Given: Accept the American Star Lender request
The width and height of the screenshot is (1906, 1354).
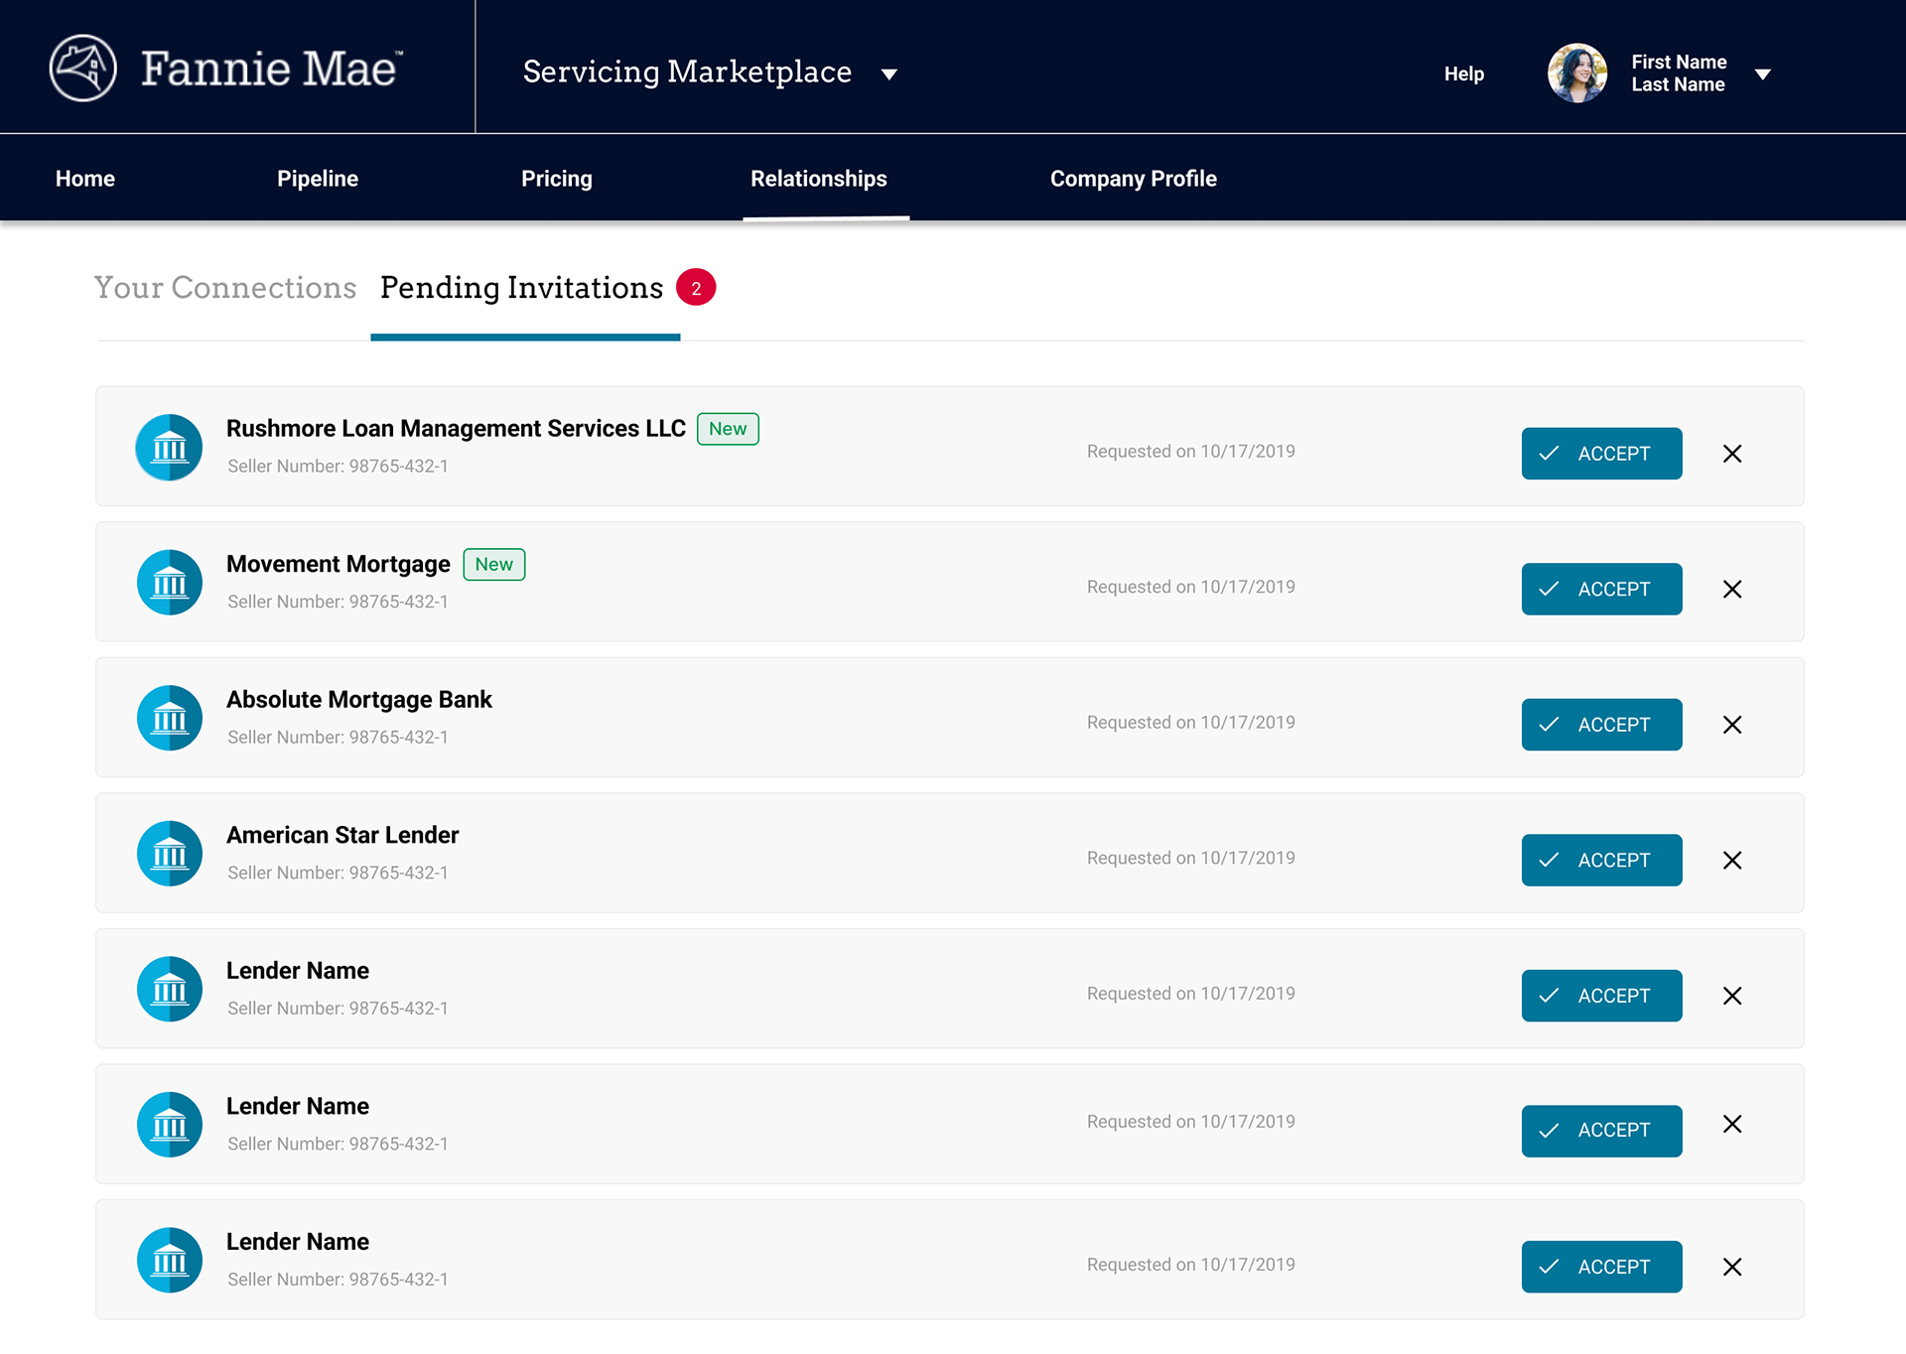Looking at the screenshot, I should pyautogui.click(x=1601, y=861).
